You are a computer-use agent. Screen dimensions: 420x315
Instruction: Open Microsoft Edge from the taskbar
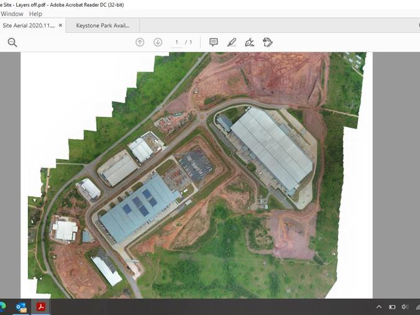2,307
